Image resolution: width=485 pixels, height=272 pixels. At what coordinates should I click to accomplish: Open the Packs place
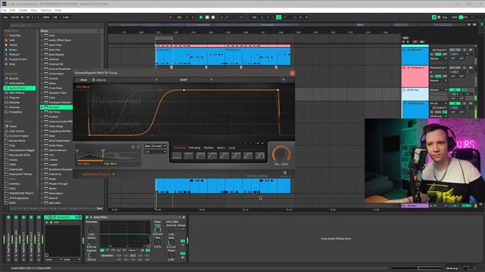13,126
